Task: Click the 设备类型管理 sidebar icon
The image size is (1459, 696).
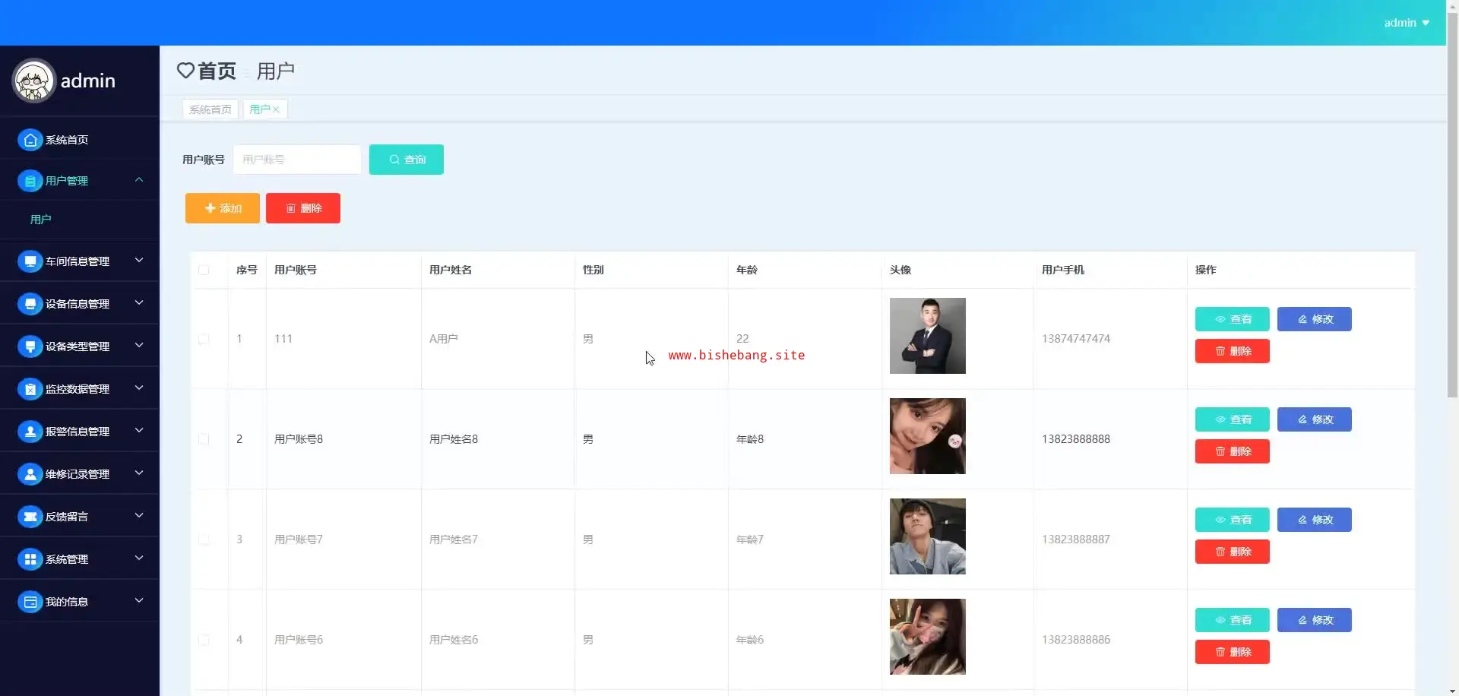Action: [x=30, y=346]
